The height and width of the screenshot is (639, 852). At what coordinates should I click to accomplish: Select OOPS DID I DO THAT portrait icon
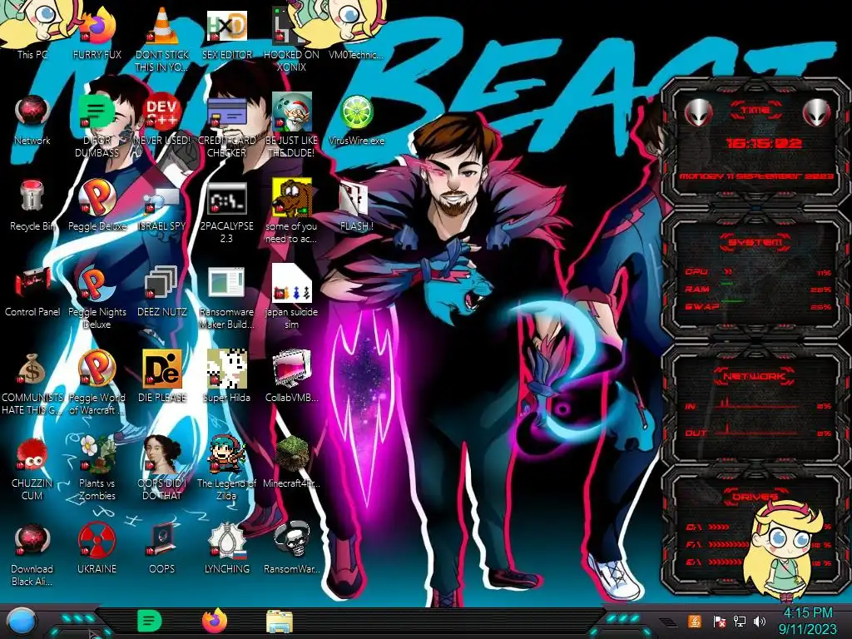[x=162, y=468]
